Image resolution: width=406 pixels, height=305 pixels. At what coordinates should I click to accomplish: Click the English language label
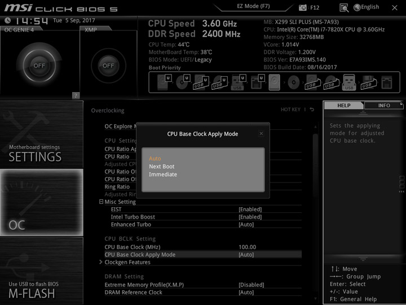tap(370, 7)
